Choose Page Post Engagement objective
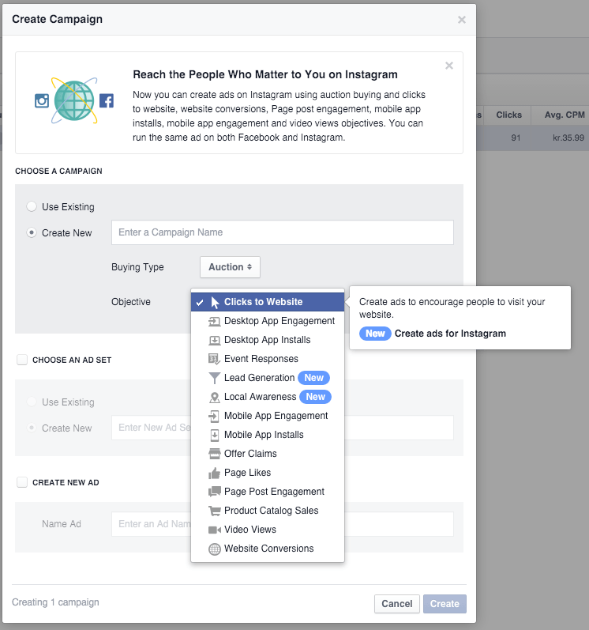The width and height of the screenshot is (589, 630). coord(268,492)
